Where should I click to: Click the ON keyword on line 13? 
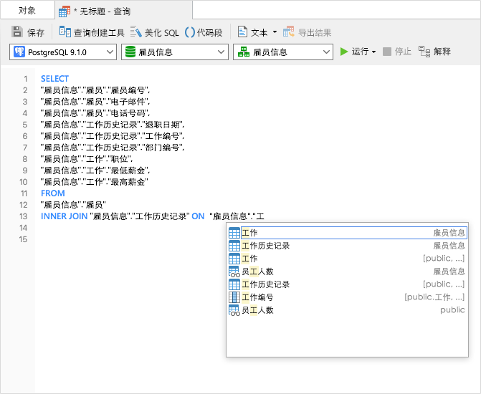(198, 216)
